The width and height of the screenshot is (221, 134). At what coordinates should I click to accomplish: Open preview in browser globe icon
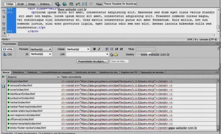coord(64,4)
